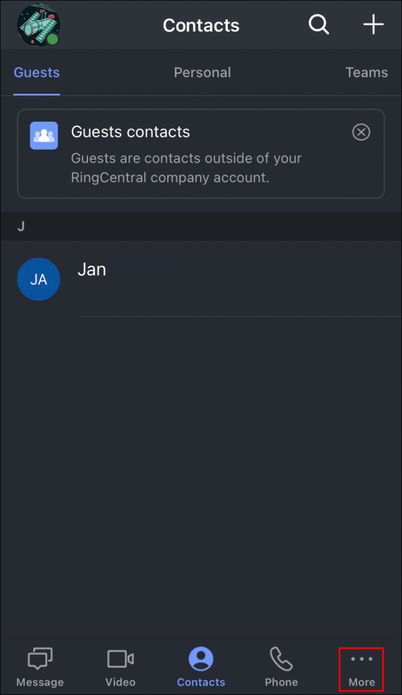Open search from the Contacts header
Image resolution: width=402 pixels, height=695 pixels.
(319, 24)
